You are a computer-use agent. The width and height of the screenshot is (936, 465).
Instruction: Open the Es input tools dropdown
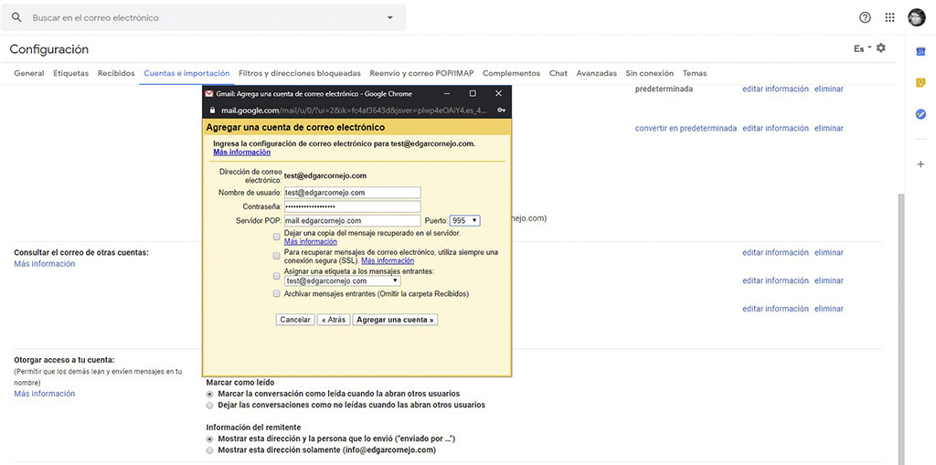[x=863, y=48]
